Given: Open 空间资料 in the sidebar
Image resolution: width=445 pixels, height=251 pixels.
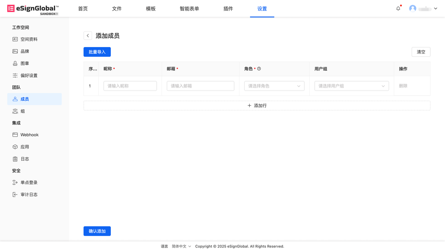Looking at the screenshot, I should pos(29,40).
